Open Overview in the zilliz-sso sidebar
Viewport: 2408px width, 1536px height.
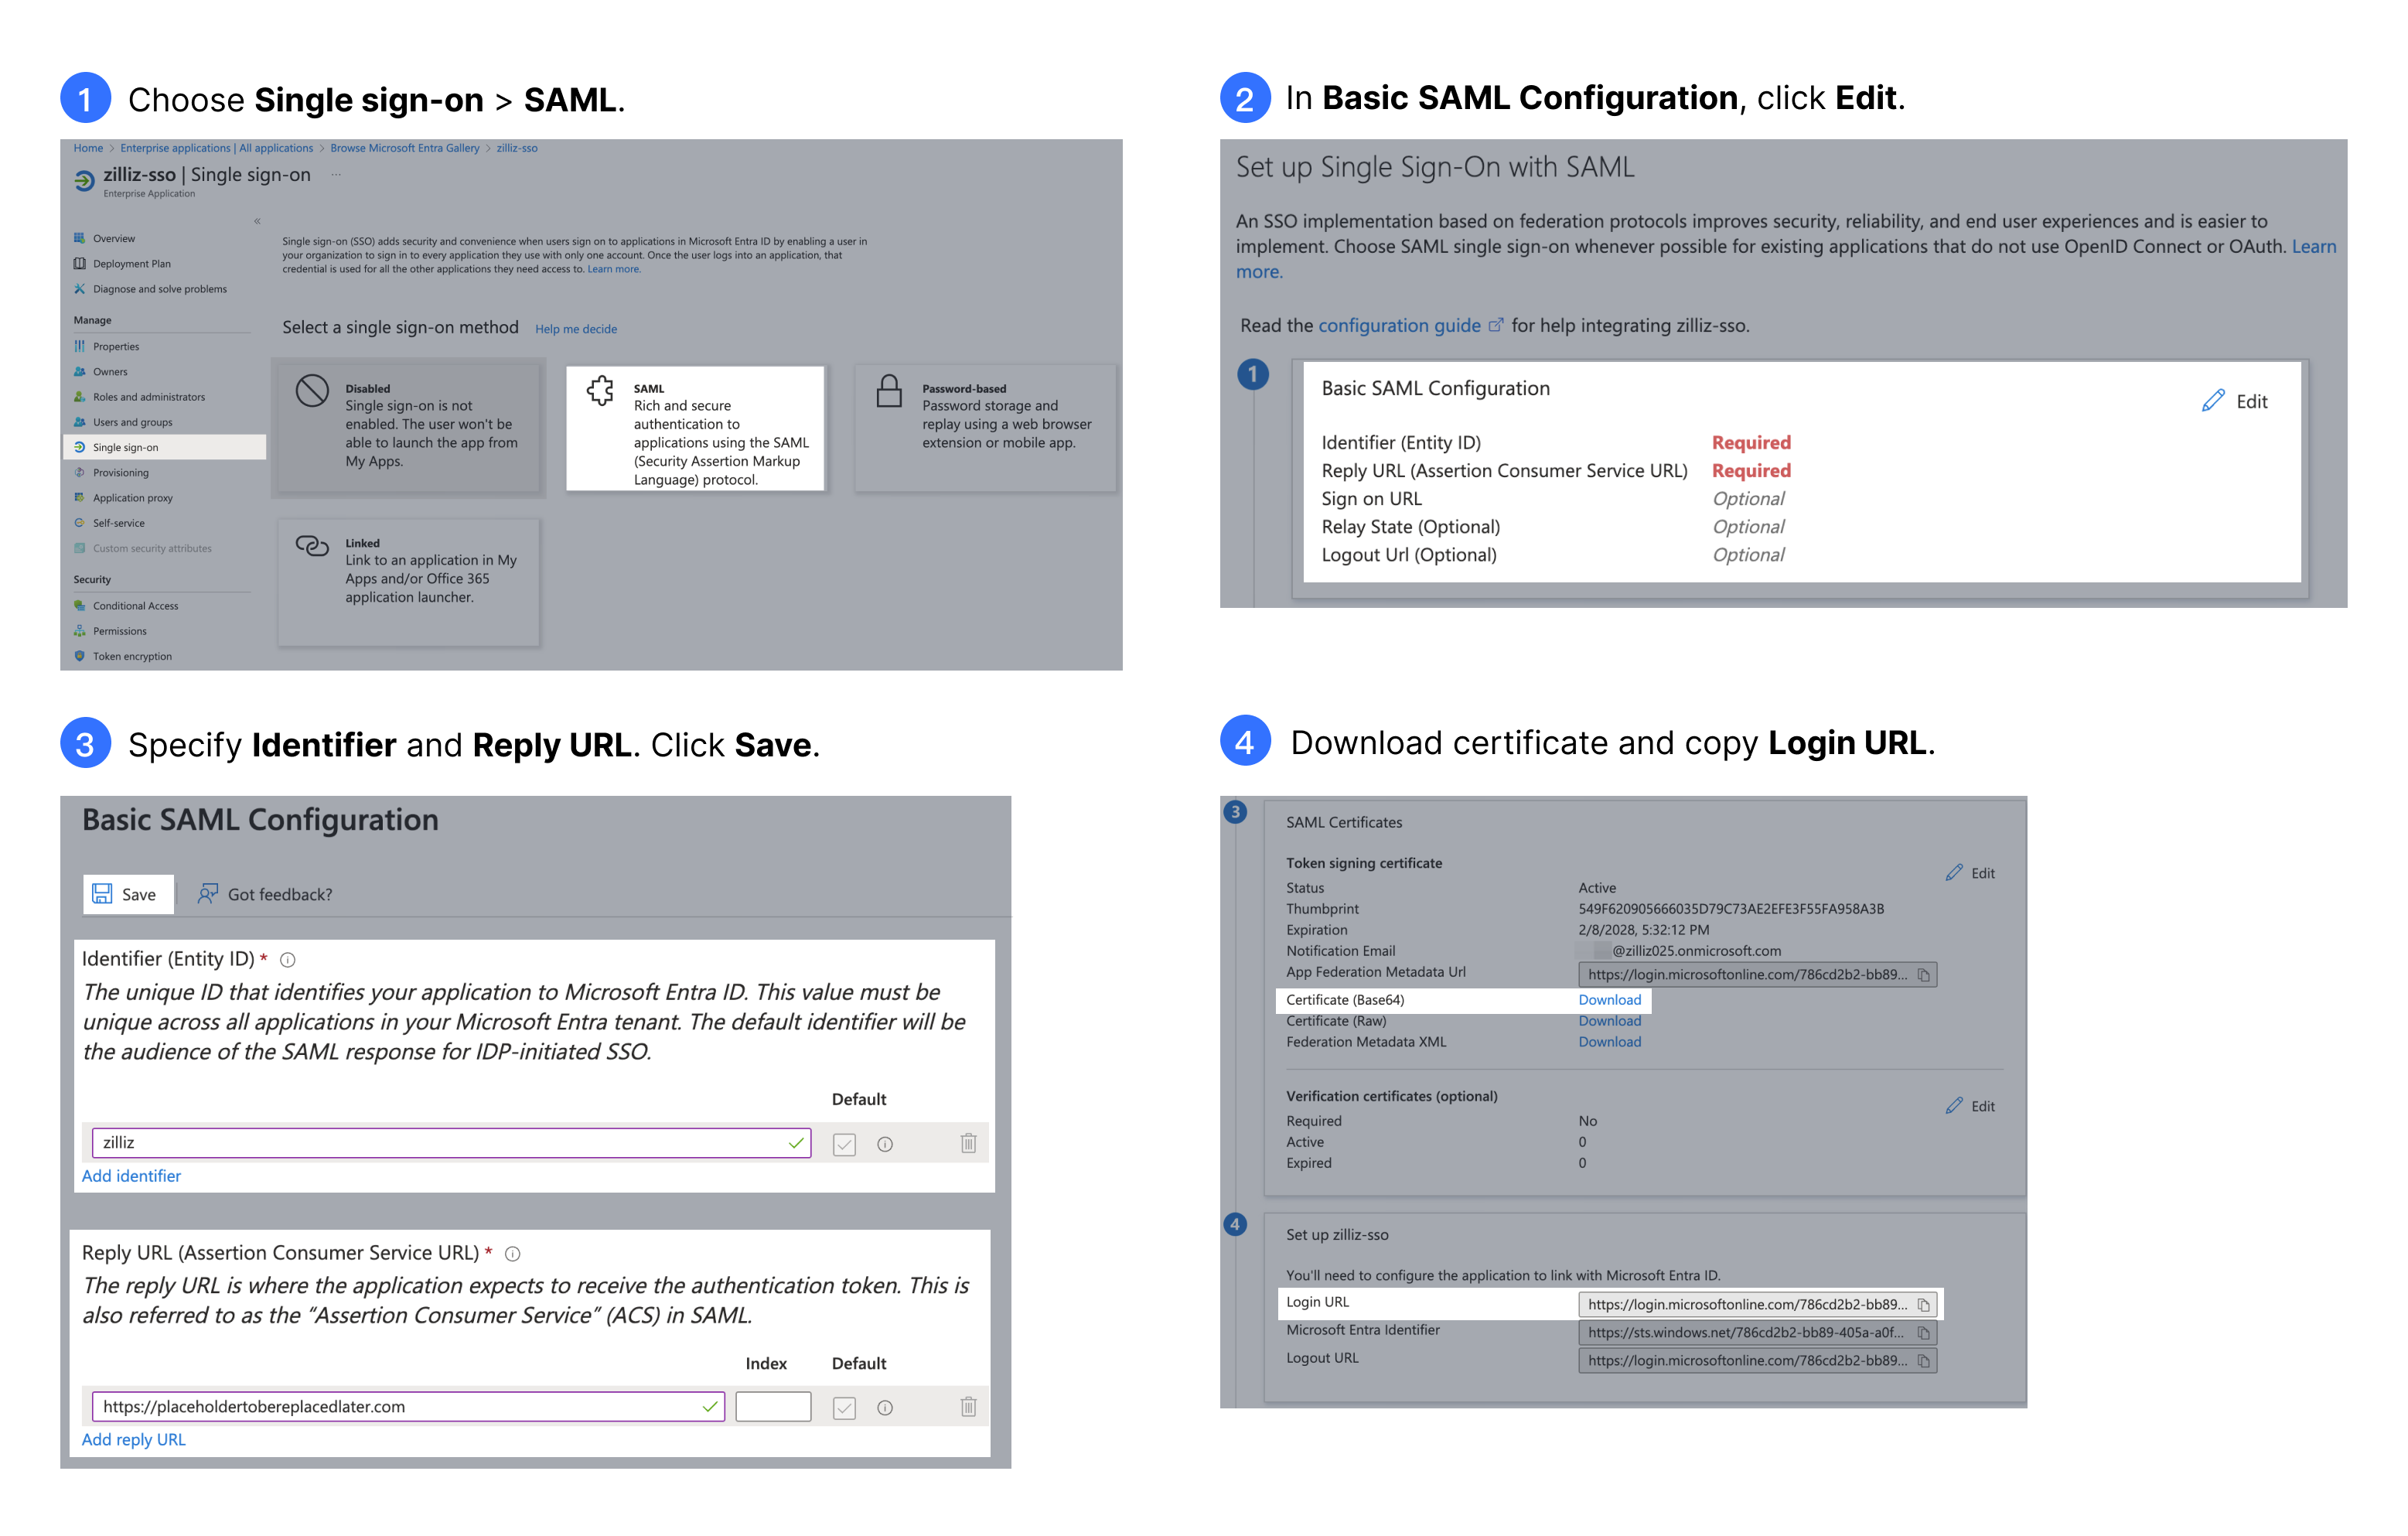coord(113,238)
